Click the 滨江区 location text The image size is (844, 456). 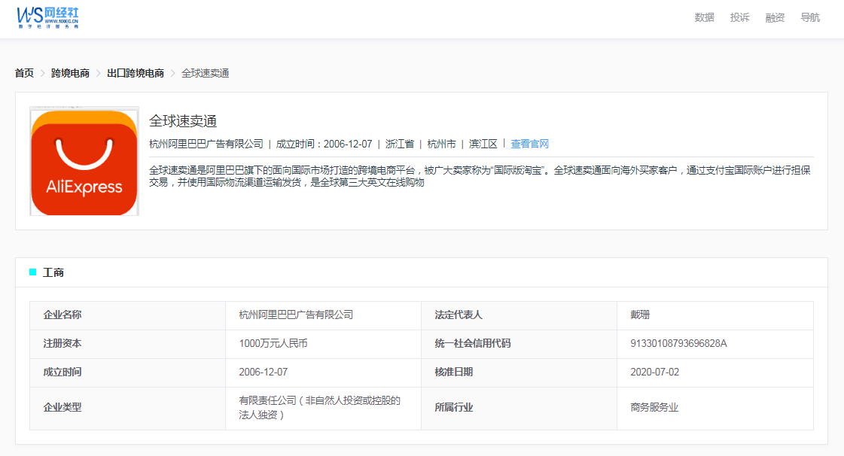click(483, 144)
